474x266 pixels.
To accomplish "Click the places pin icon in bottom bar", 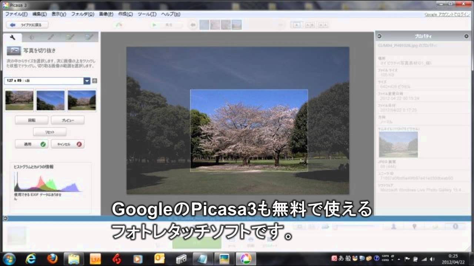I will (414, 226).
